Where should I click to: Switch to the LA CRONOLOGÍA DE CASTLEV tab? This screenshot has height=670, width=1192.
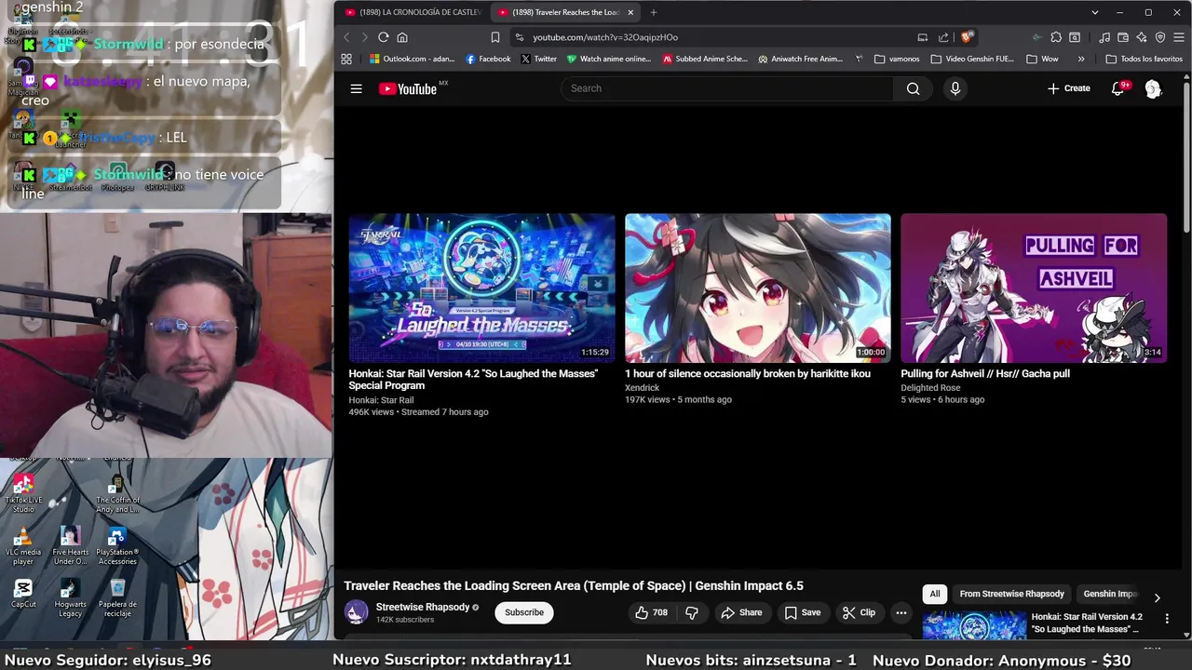[x=413, y=12]
